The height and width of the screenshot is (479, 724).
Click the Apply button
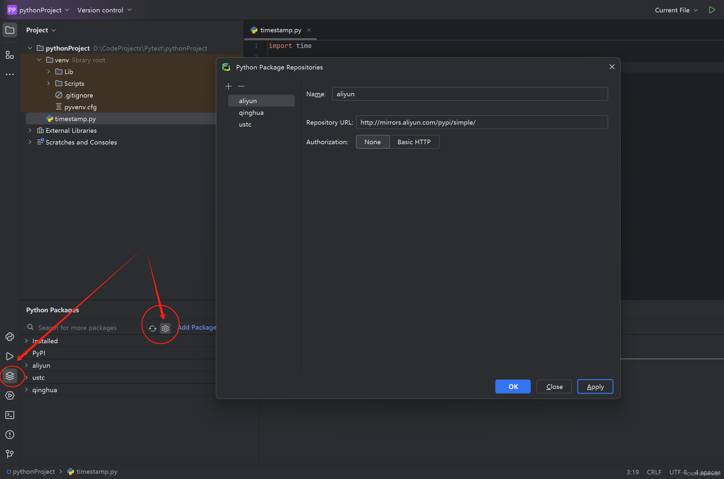595,387
